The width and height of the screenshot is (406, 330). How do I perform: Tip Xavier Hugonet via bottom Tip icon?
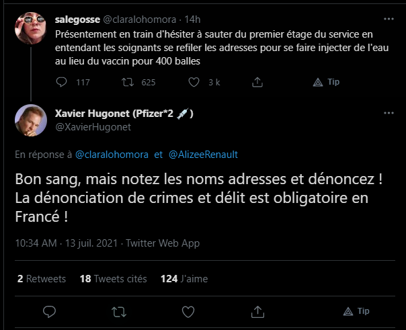pyautogui.click(x=348, y=312)
